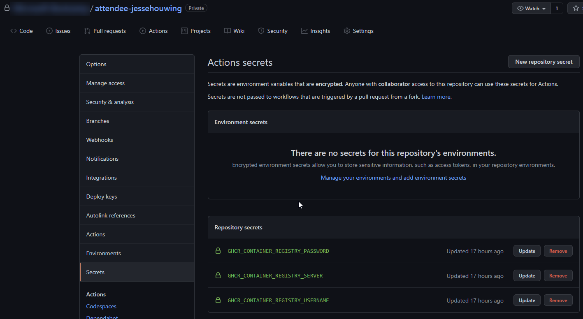Click New repository secret button

point(544,62)
